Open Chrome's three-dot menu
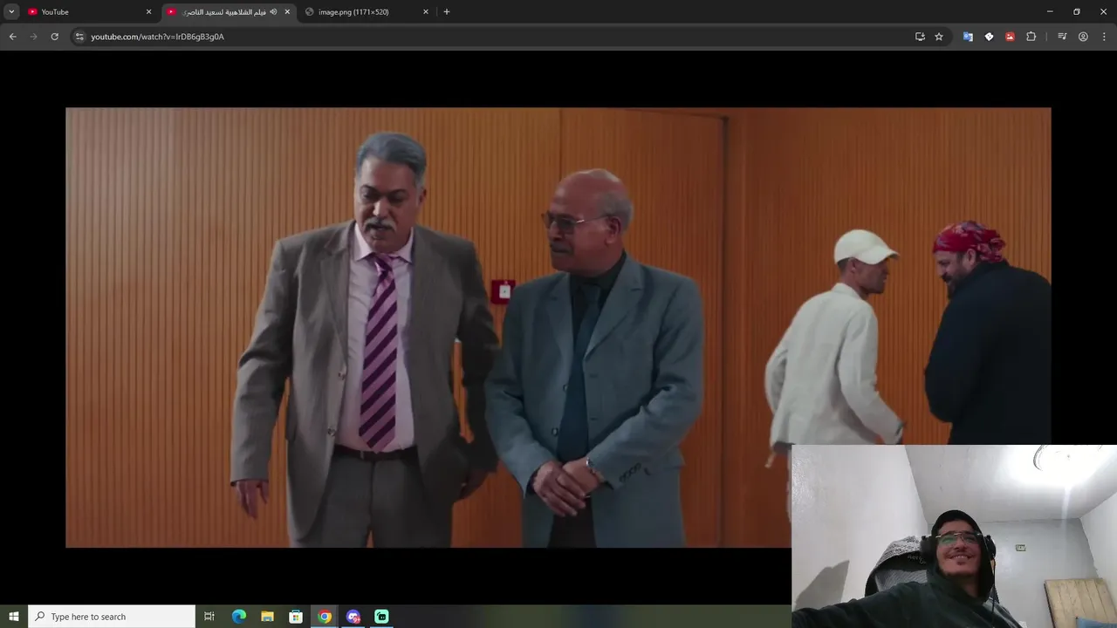This screenshot has height=628, width=1117. tap(1105, 37)
